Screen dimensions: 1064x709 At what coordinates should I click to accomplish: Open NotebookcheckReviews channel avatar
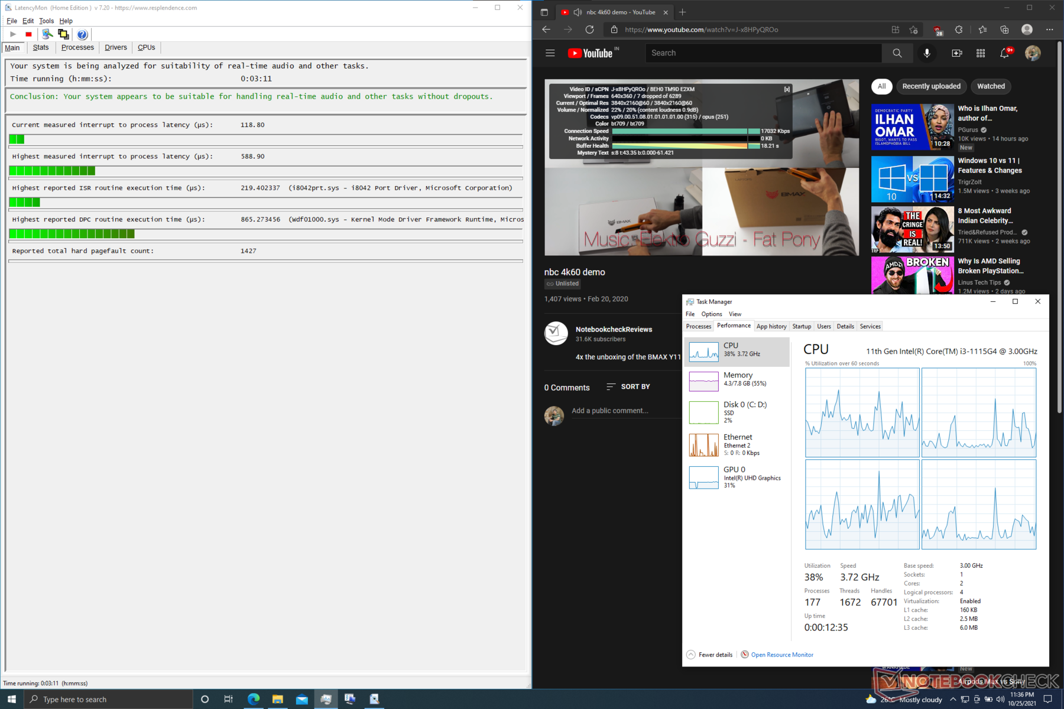pos(556,334)
